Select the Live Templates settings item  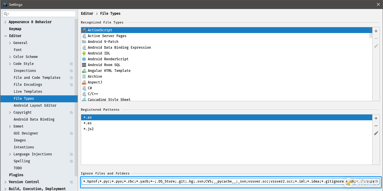(x=28, y=92)
